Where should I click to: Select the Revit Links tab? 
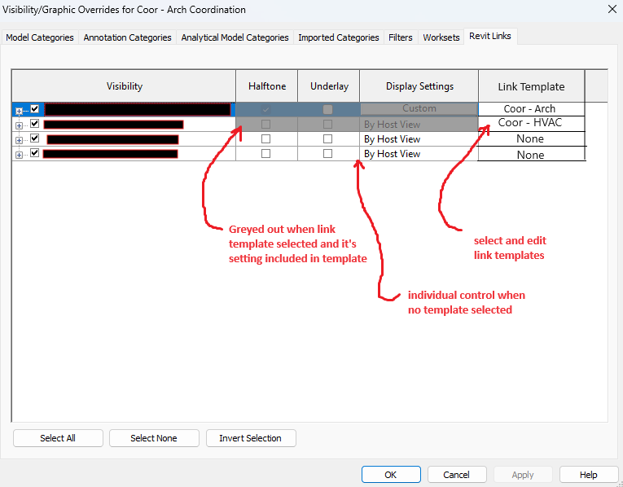pos(490,36)
